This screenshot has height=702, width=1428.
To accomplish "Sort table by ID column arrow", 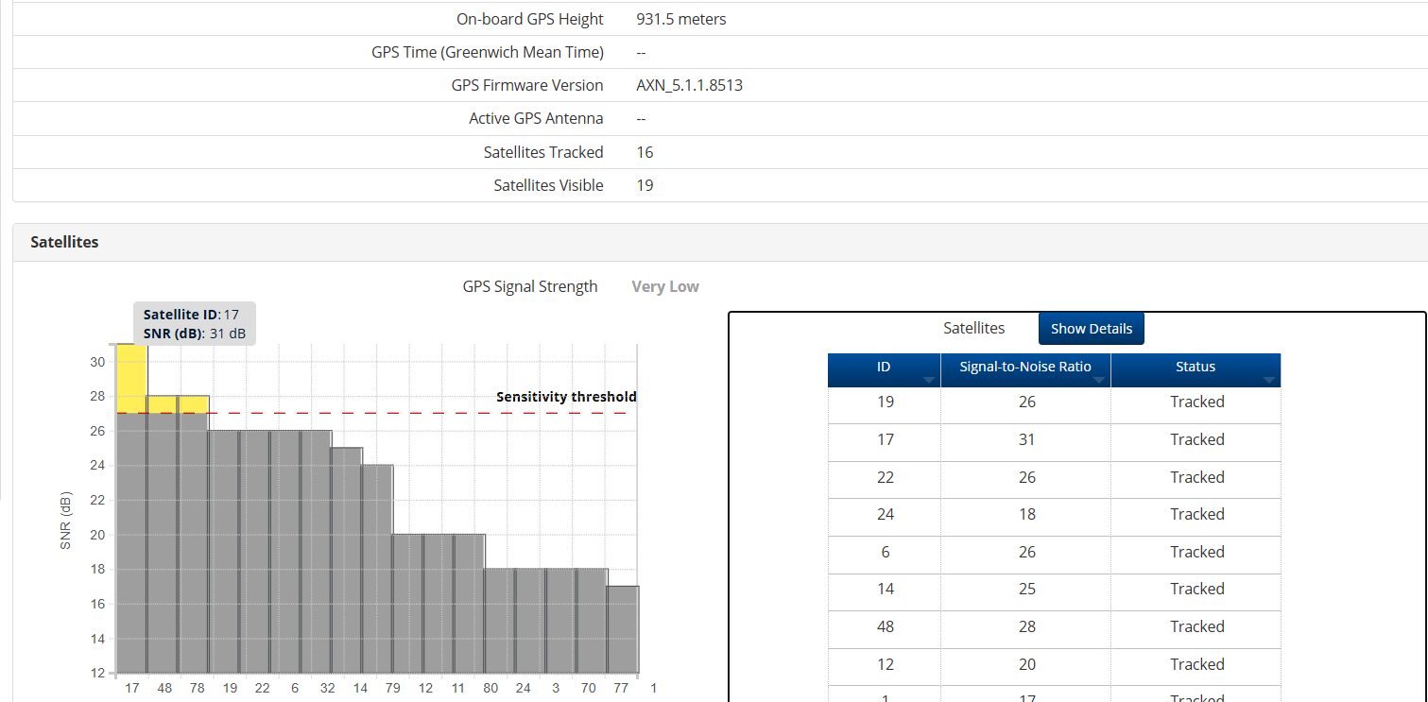I will (928, 380).
